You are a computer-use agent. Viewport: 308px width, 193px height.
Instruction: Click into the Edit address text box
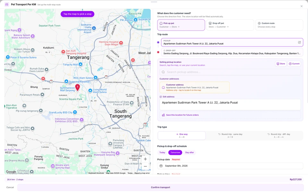point(230,105)
